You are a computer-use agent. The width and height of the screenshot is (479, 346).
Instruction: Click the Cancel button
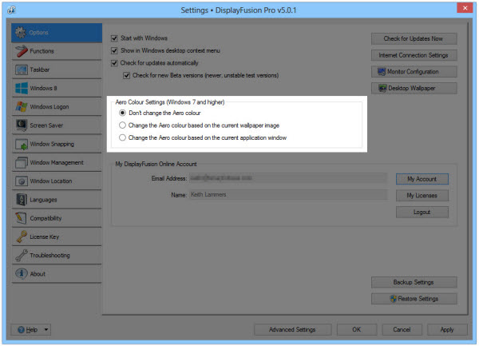(x=402, y=330)
